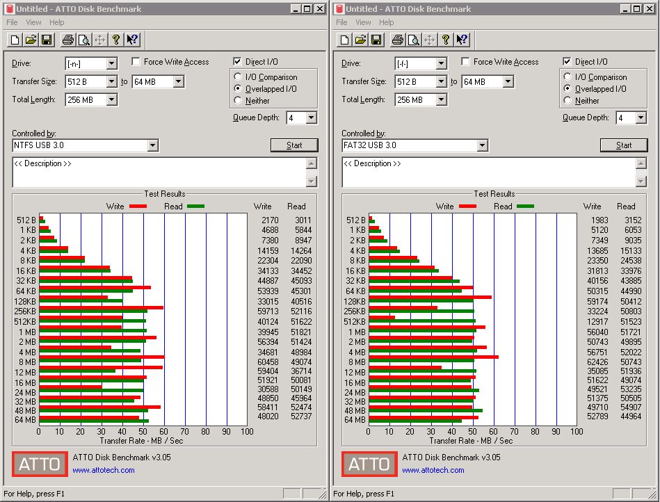Image resolution: width=660 pixels, height=502 pixels.
Task: Select Neither radio in right window
Action: pyautogui.click(x=568, y=100)
